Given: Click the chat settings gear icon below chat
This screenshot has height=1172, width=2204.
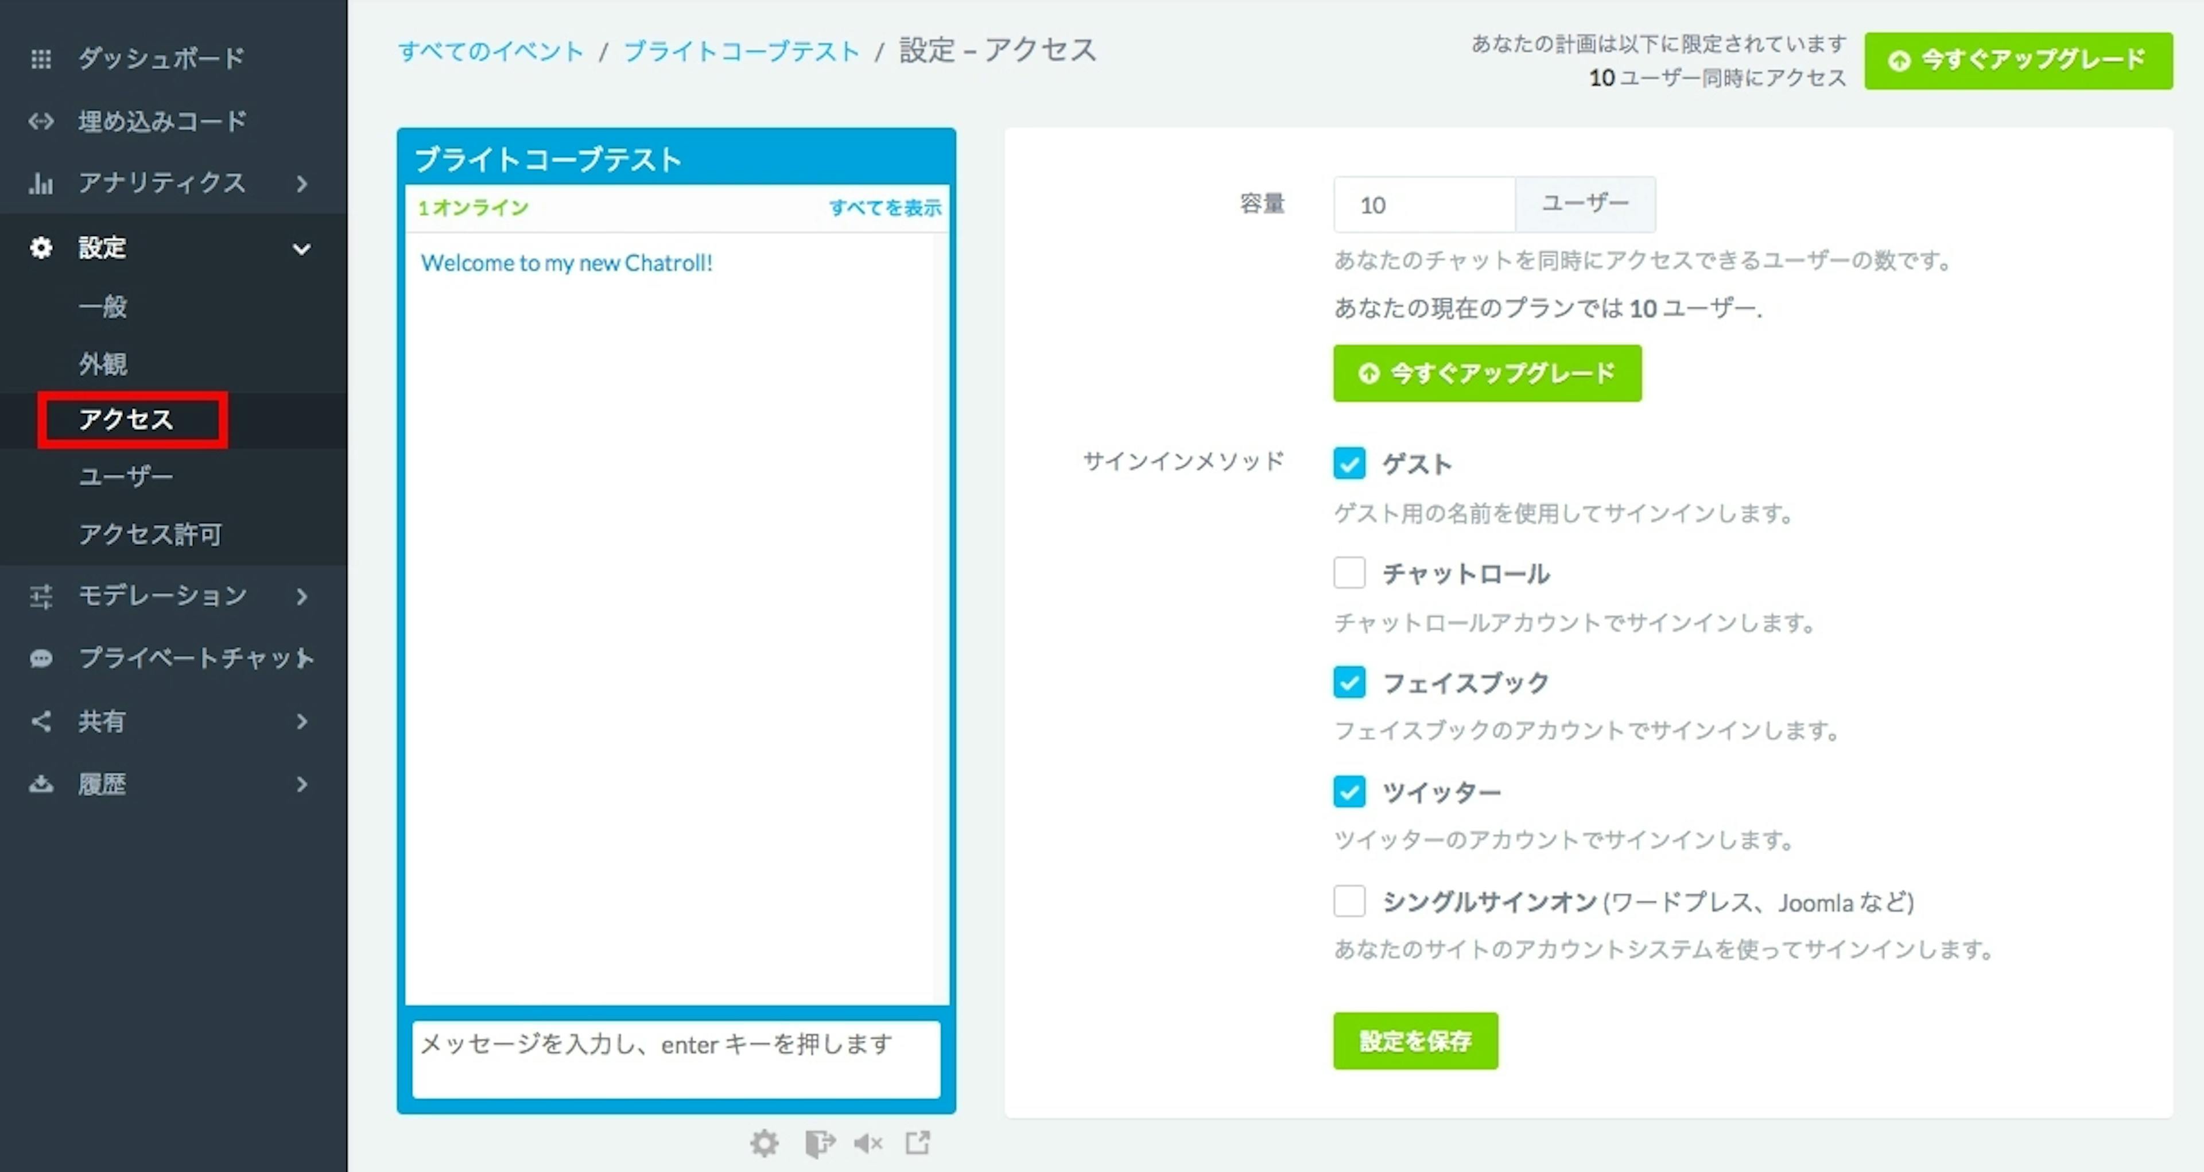Looking at the screenshot, I should (x=764, y=1143).
